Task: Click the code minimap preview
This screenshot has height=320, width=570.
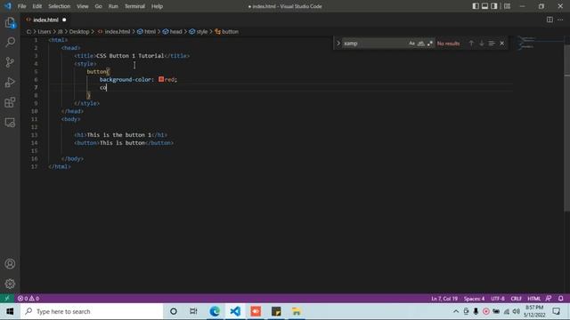Action: pyautogui.click(x=526, y=43)
